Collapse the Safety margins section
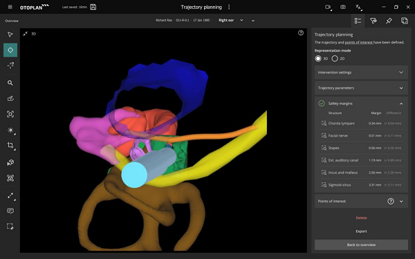The width and height of the screenshot is (415, 259). click(x=401, y=104)
